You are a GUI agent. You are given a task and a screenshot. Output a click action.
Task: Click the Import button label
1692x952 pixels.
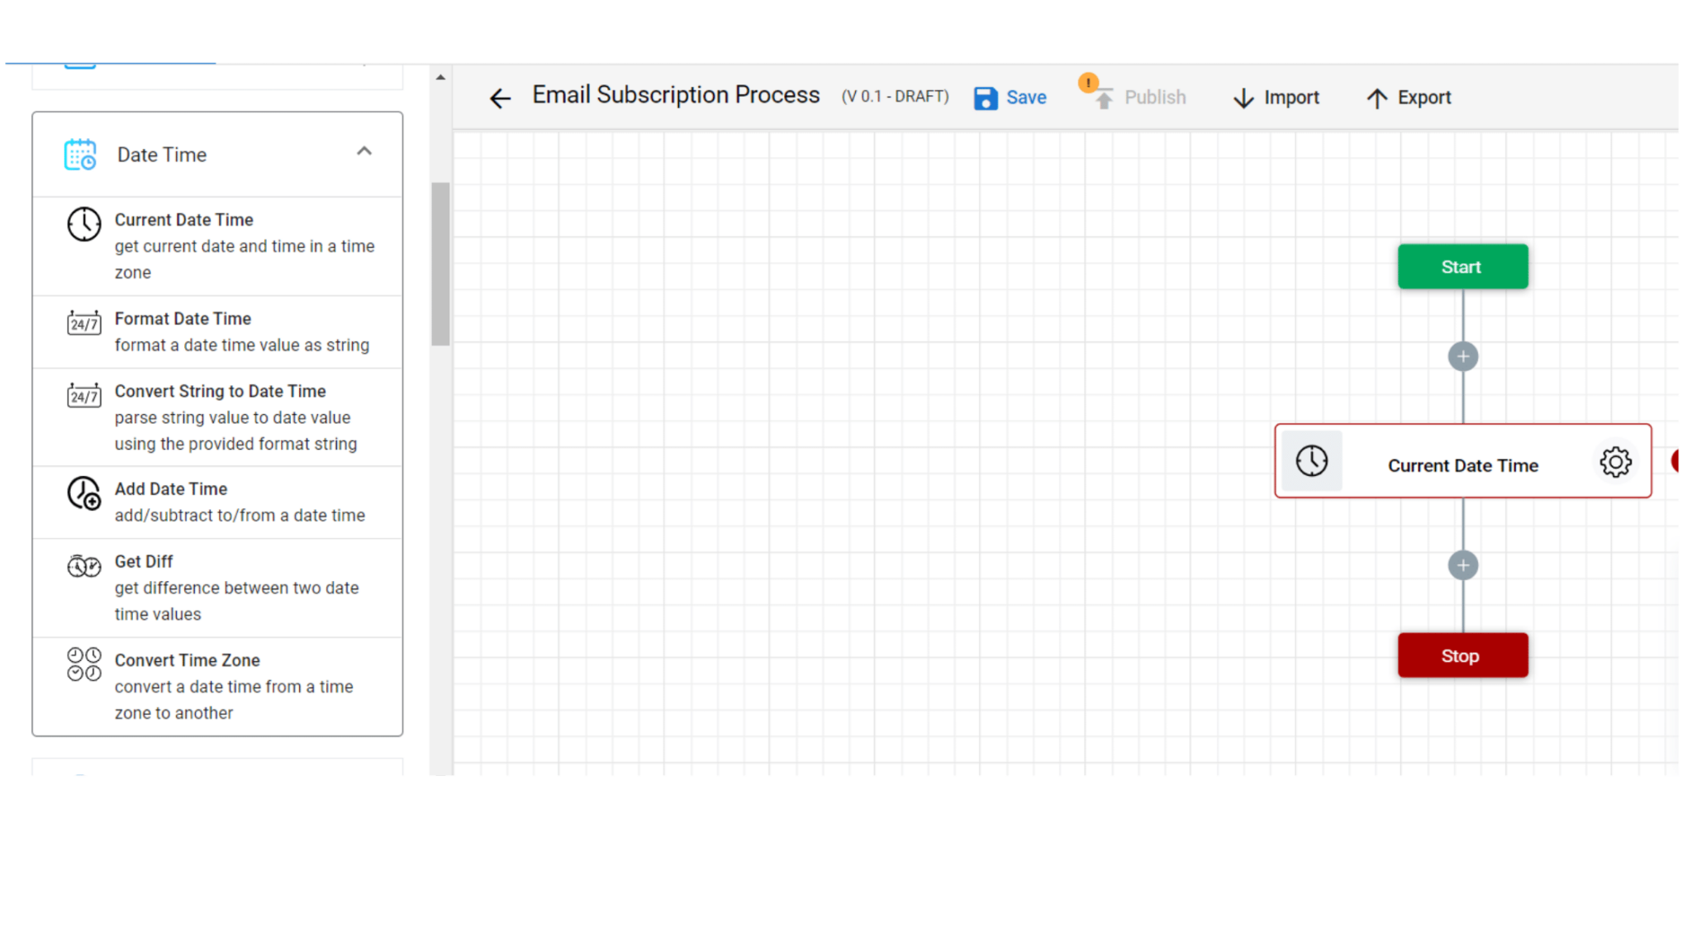1291,98
